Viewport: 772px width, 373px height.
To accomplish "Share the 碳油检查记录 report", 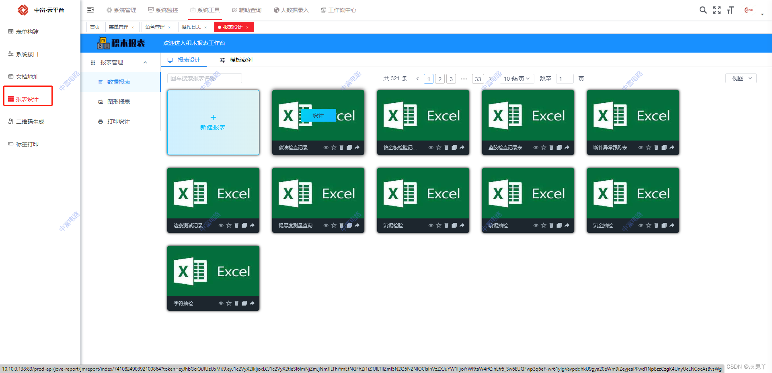I will point(357,147).
